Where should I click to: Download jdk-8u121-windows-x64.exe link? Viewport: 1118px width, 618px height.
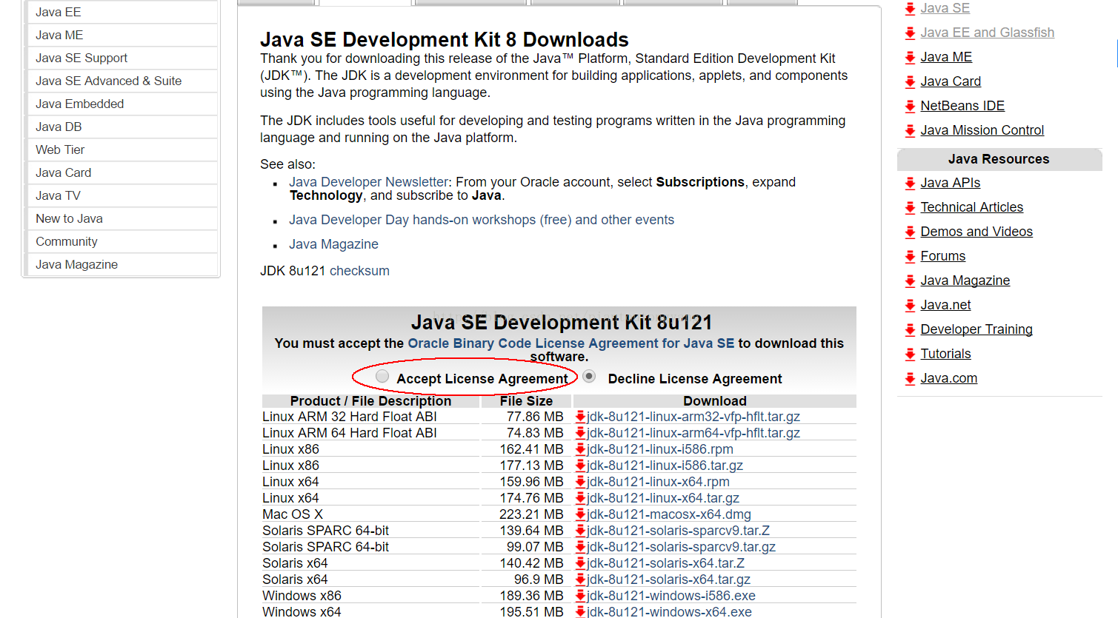(669, 612)
